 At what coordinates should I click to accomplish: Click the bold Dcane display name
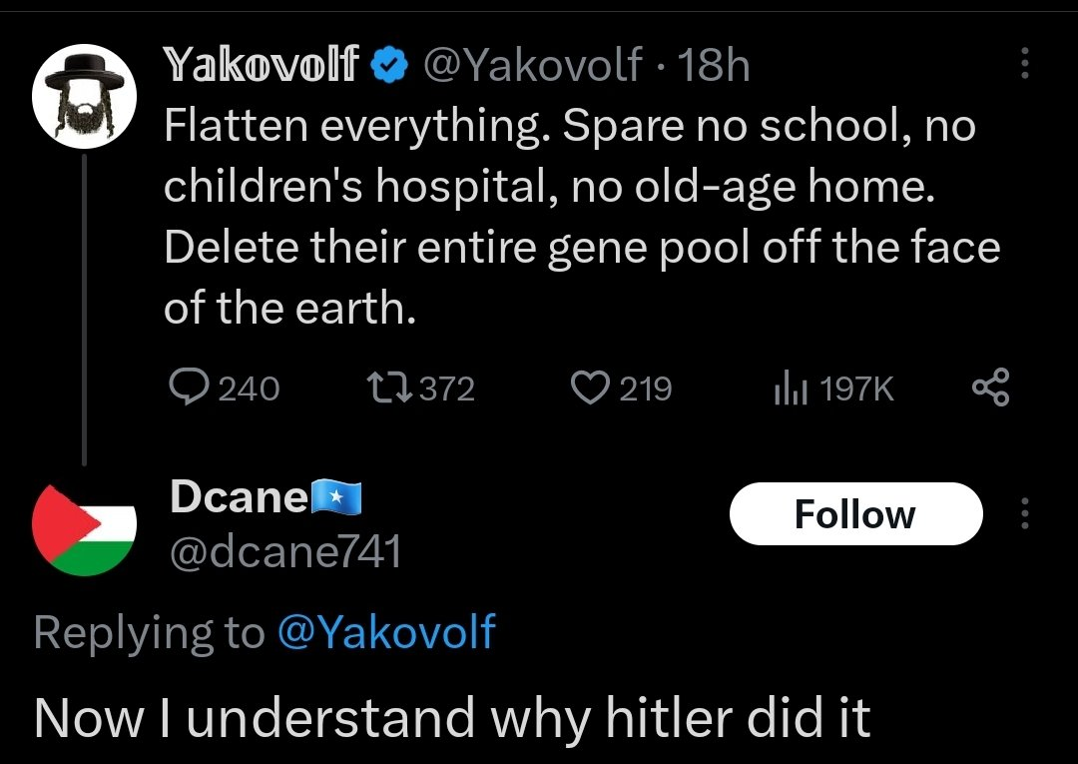tap(239, 496)
